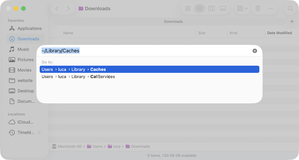This screenshot has width=299, height=160.
Task: Switch to icon grid view
Action: click(188, 9)
